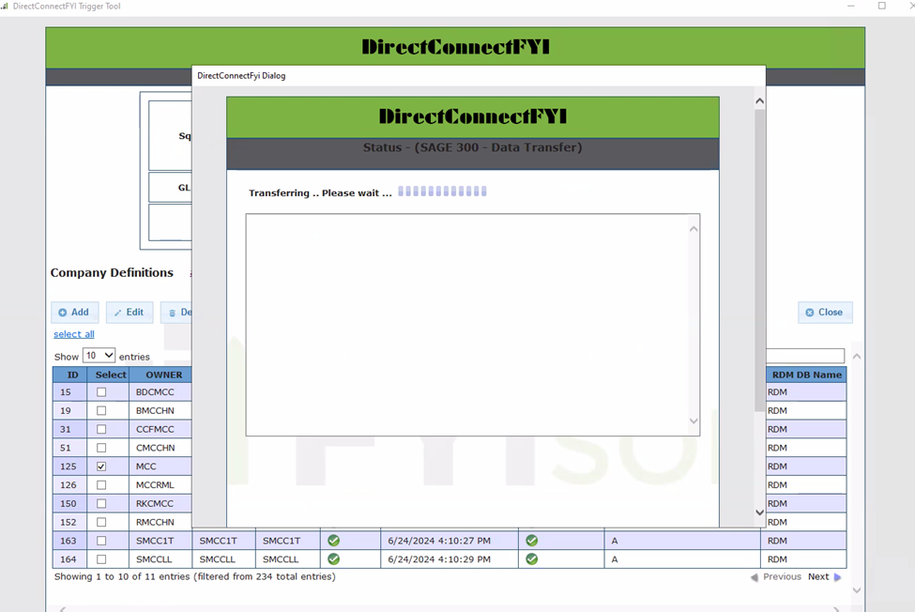The image size is (915, 612).
Task: Click OWNER cell BDCMCC
Action: tap(160, 392)
